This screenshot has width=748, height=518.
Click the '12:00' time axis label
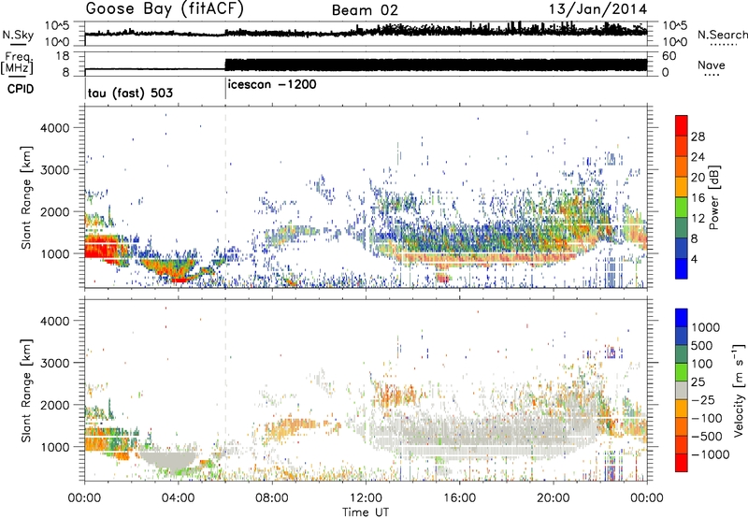[366, 498]
